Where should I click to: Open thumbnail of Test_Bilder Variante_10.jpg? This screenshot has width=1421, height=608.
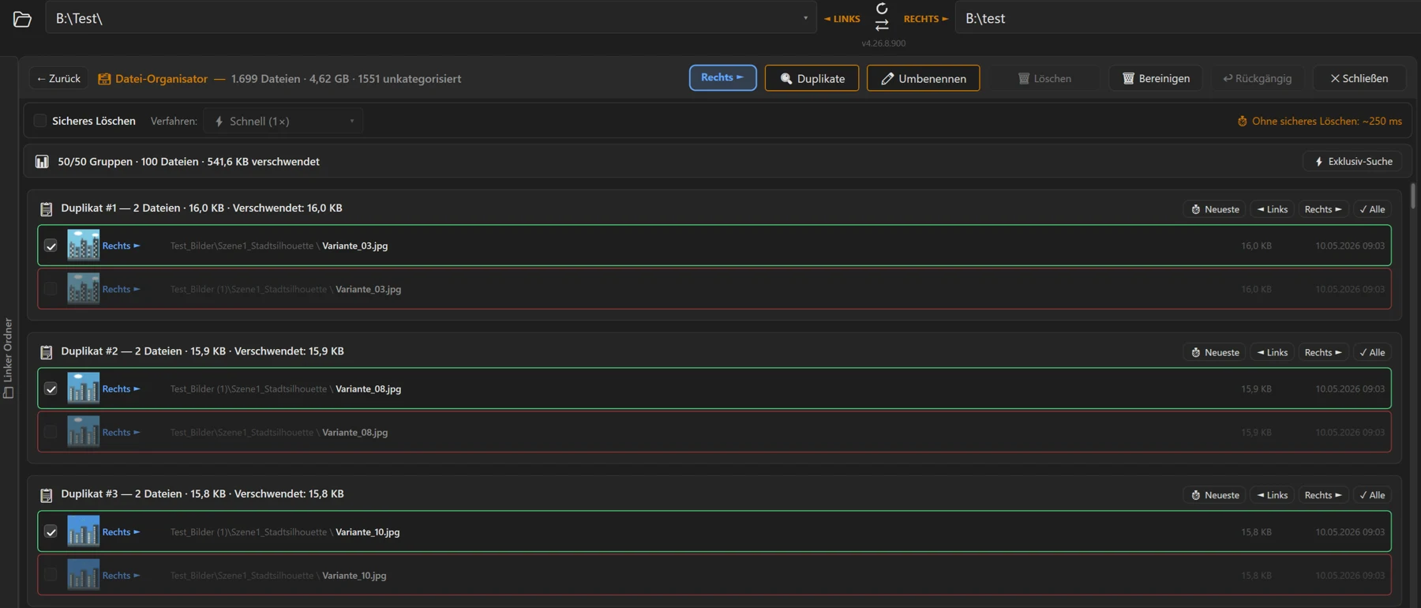(x=83, y=575)
